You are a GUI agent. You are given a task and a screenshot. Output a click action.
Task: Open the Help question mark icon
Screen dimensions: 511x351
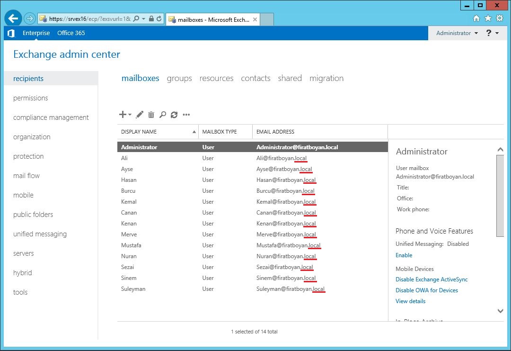point(488,33)
